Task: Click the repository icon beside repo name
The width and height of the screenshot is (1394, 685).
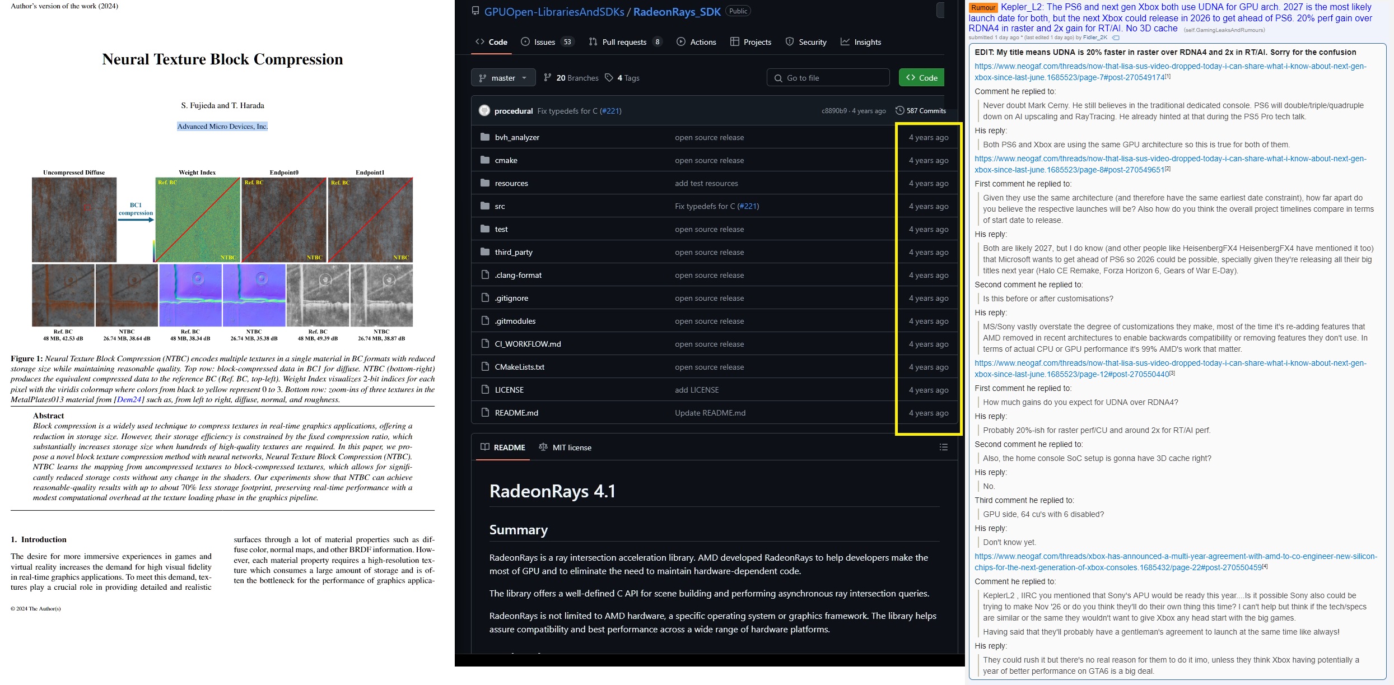Action: click(475, 11)
